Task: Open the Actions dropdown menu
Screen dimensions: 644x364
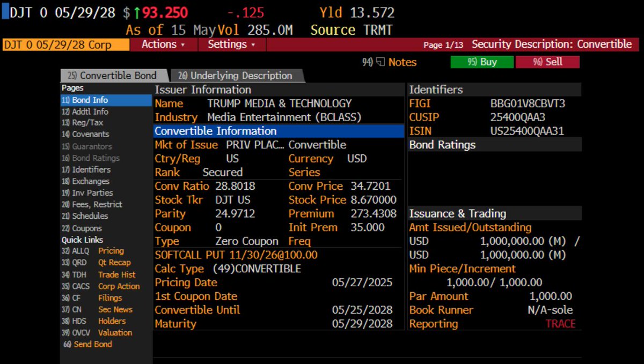Action: coord(164,44)
